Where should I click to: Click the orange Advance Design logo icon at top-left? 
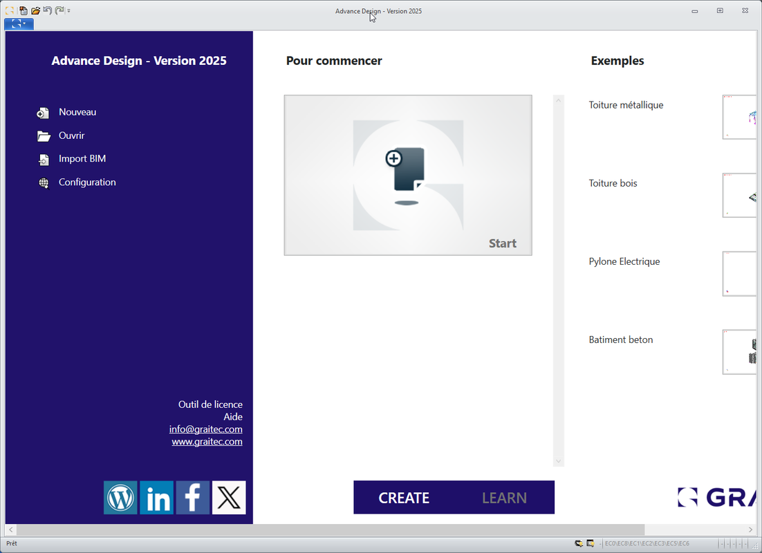(x=10, y=10)
